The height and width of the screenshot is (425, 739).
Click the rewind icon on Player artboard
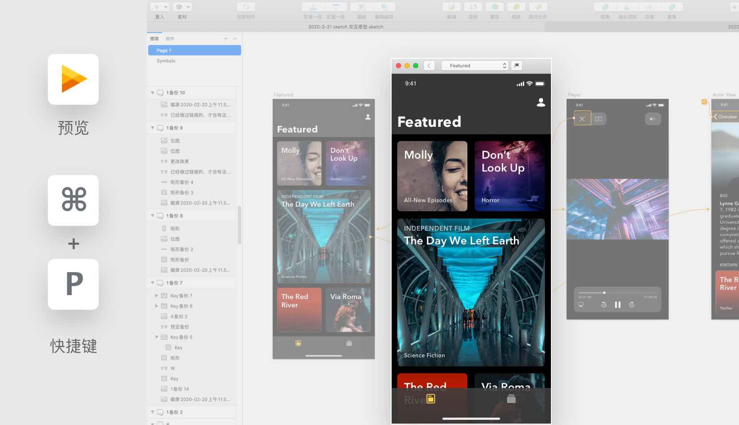[x=604, y=305]
